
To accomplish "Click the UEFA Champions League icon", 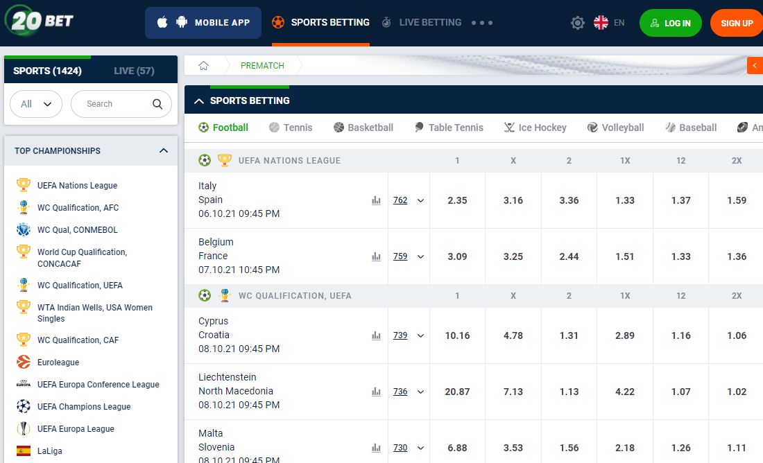I will click(x=24, y=406).
